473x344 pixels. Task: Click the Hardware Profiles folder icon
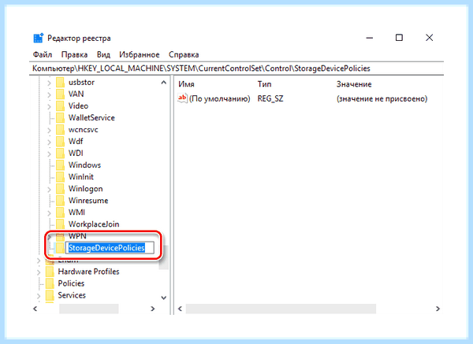(x=50, y=272)
